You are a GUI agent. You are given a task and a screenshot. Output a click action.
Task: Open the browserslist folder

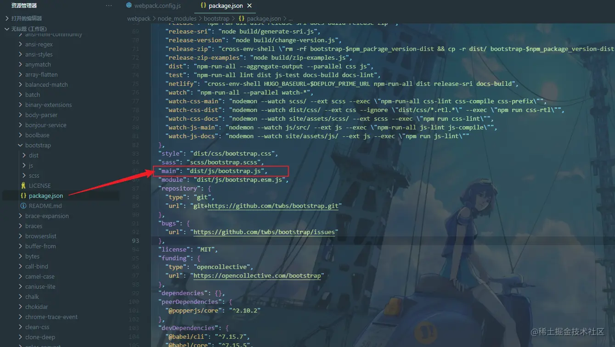coord(41,236)
